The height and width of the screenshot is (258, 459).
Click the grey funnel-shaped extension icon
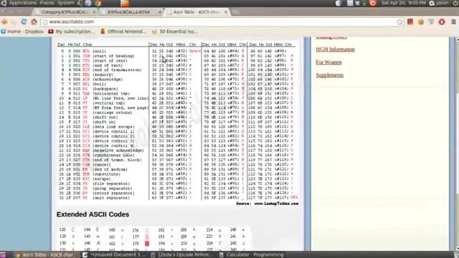pos(431,22)
